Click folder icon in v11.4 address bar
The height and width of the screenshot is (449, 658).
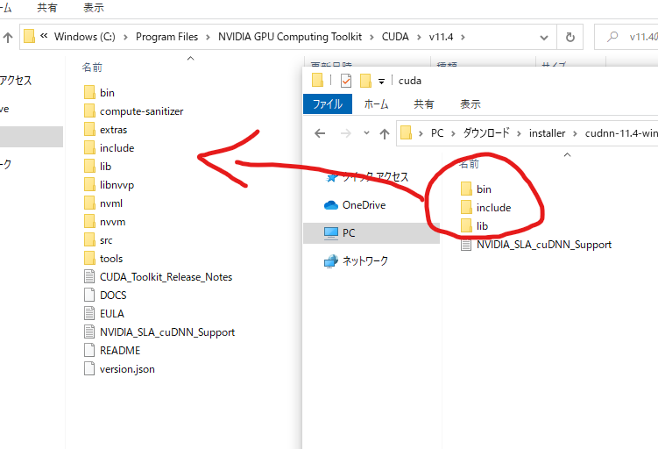coord(29,37)
